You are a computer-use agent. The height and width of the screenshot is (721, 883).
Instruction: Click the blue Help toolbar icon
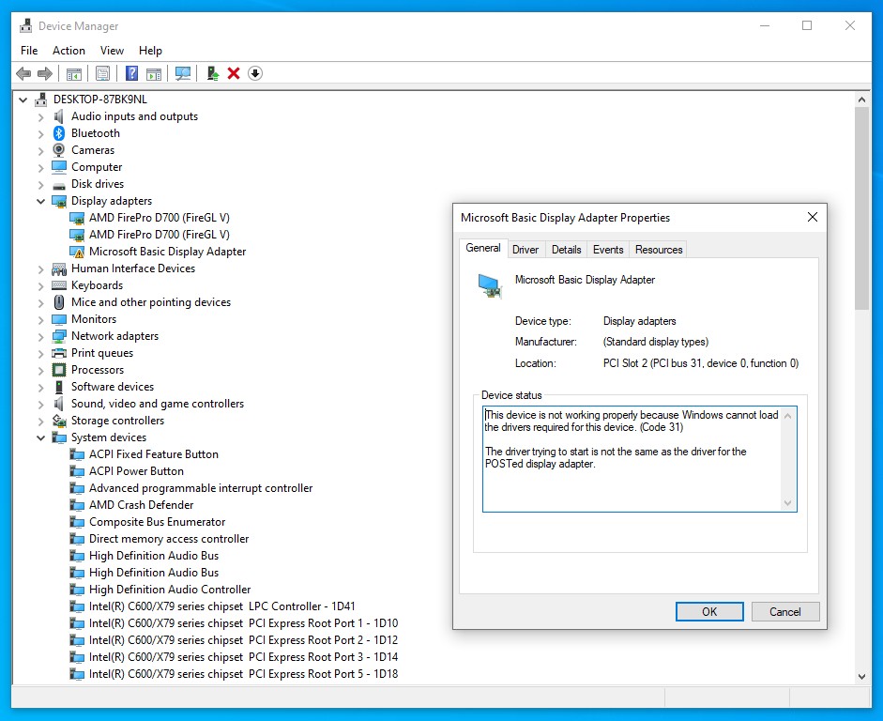pos(131,73)
